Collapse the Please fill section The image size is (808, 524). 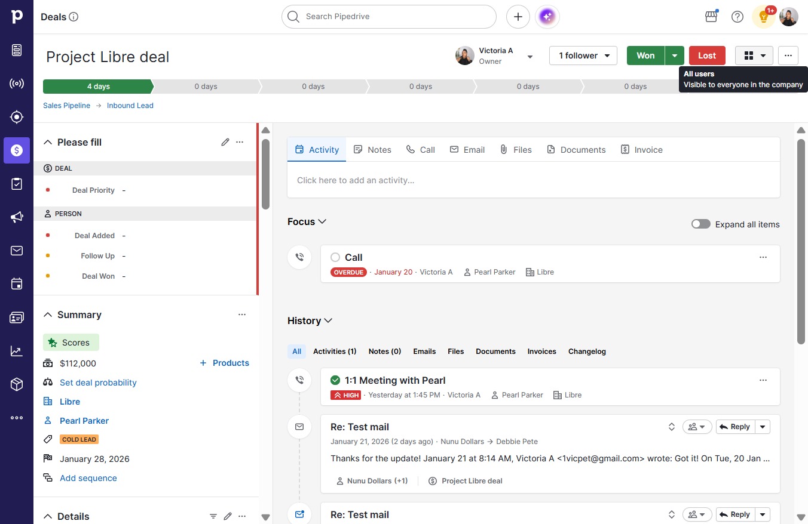[48, 142]
